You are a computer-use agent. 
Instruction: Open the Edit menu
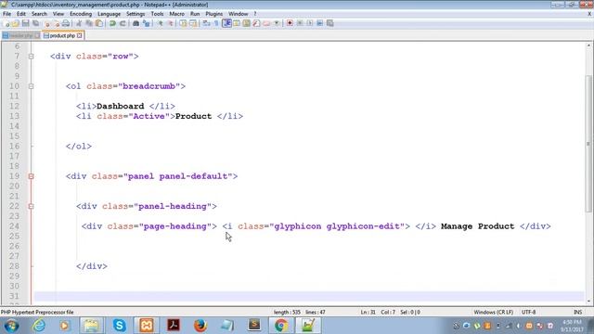click(21, 14)
